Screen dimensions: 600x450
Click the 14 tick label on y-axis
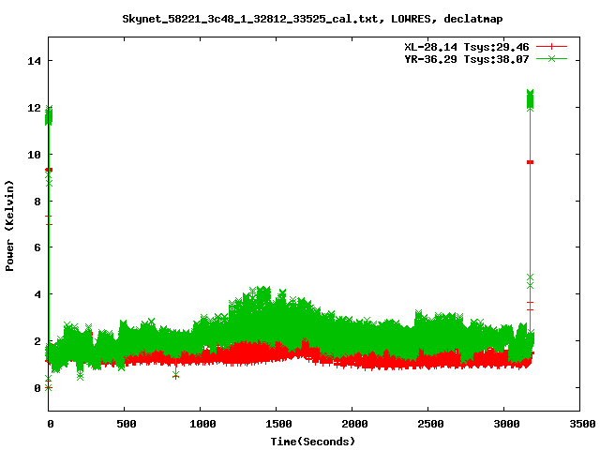[33, 61]
